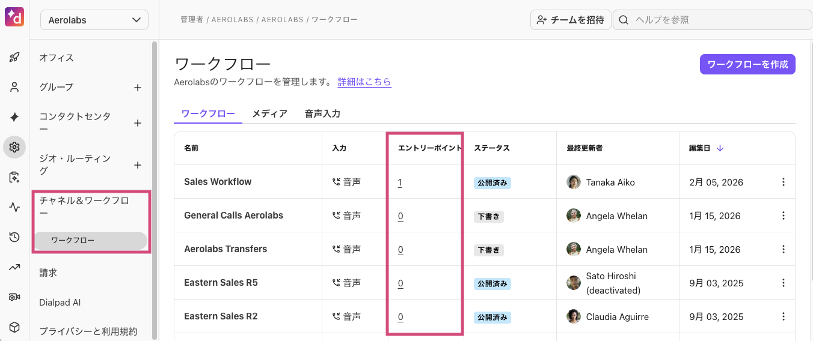Open the AI sparkle sidebar icon
The height and width of the screenshot is (341, 813).
click(x=14, y=117)
